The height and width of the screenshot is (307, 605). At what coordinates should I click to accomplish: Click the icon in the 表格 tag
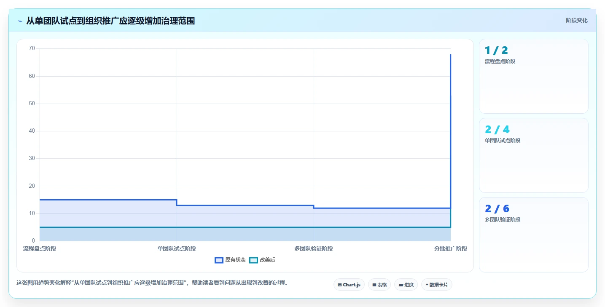374,285
